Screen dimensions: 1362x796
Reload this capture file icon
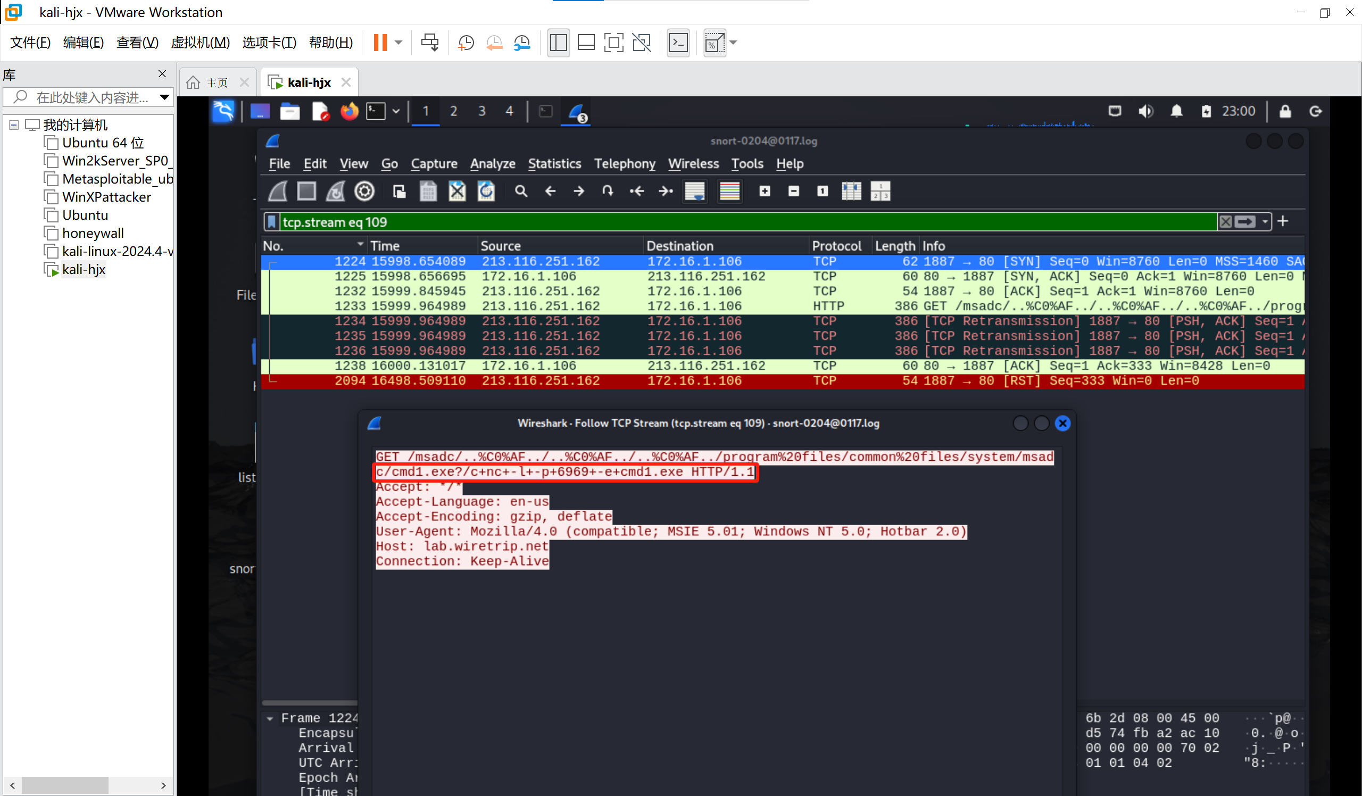[486, 192]
